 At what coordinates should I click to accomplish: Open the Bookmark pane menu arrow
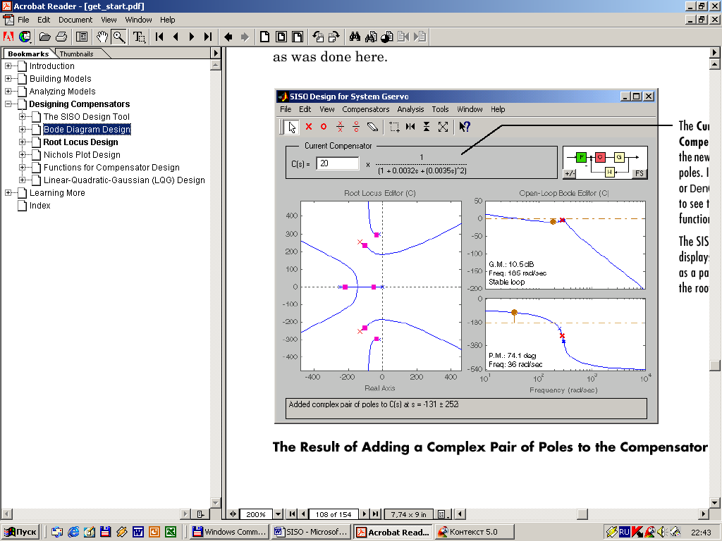(216, 53)
